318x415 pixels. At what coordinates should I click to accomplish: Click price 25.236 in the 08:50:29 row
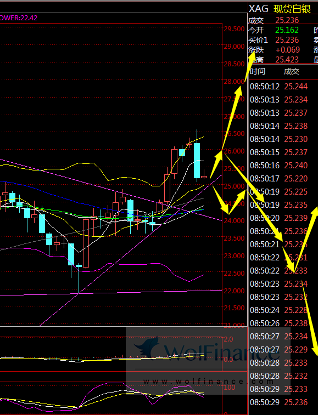point(296,402)
